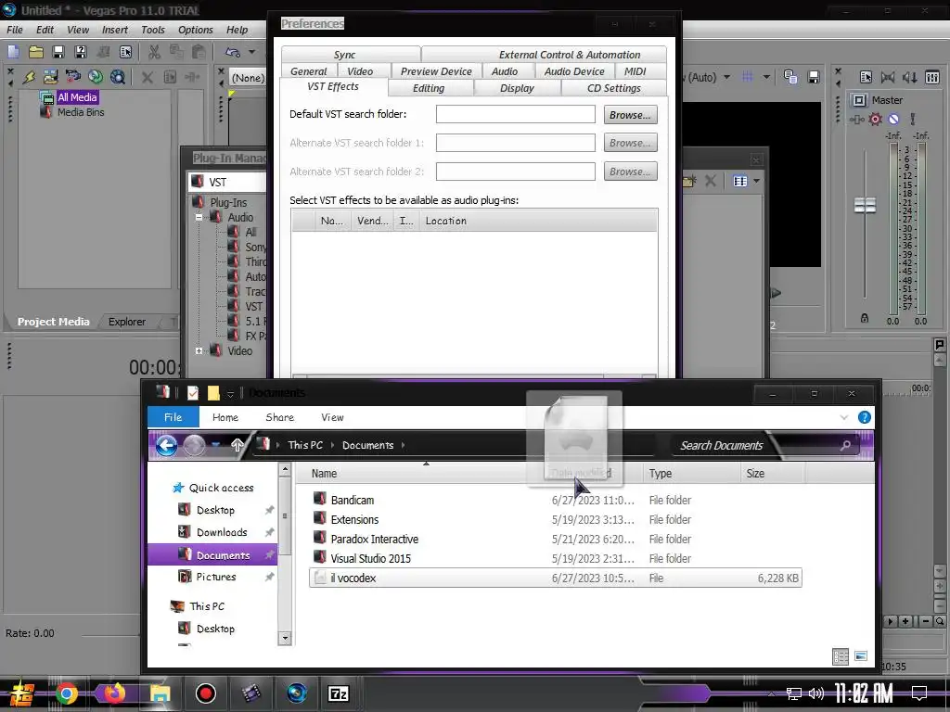950x712 pixels.
Task: Open the General tab in Preferences
Action: pyautogui.click(x=308, y=70)
